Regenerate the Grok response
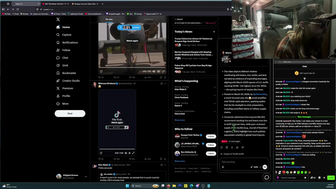This screenshot has width=336, height=189. [222, 148]
